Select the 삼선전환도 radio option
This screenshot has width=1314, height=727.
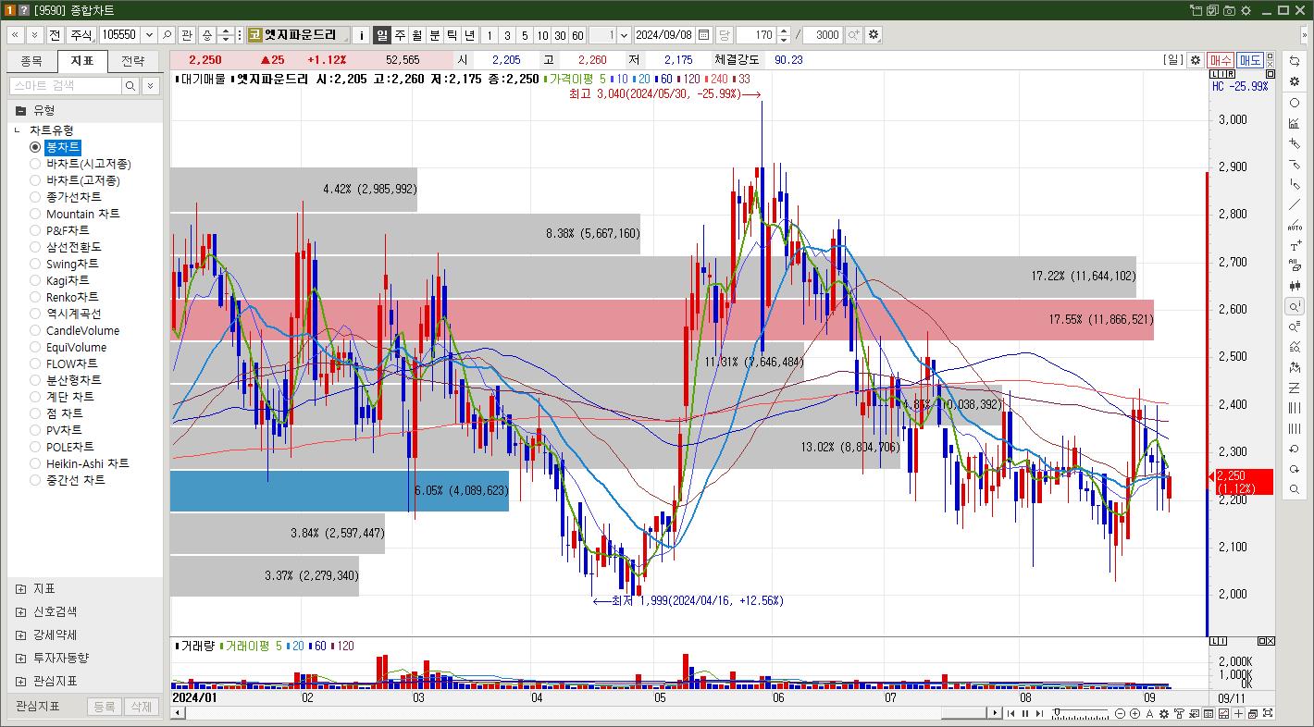(x=35, y=247)
